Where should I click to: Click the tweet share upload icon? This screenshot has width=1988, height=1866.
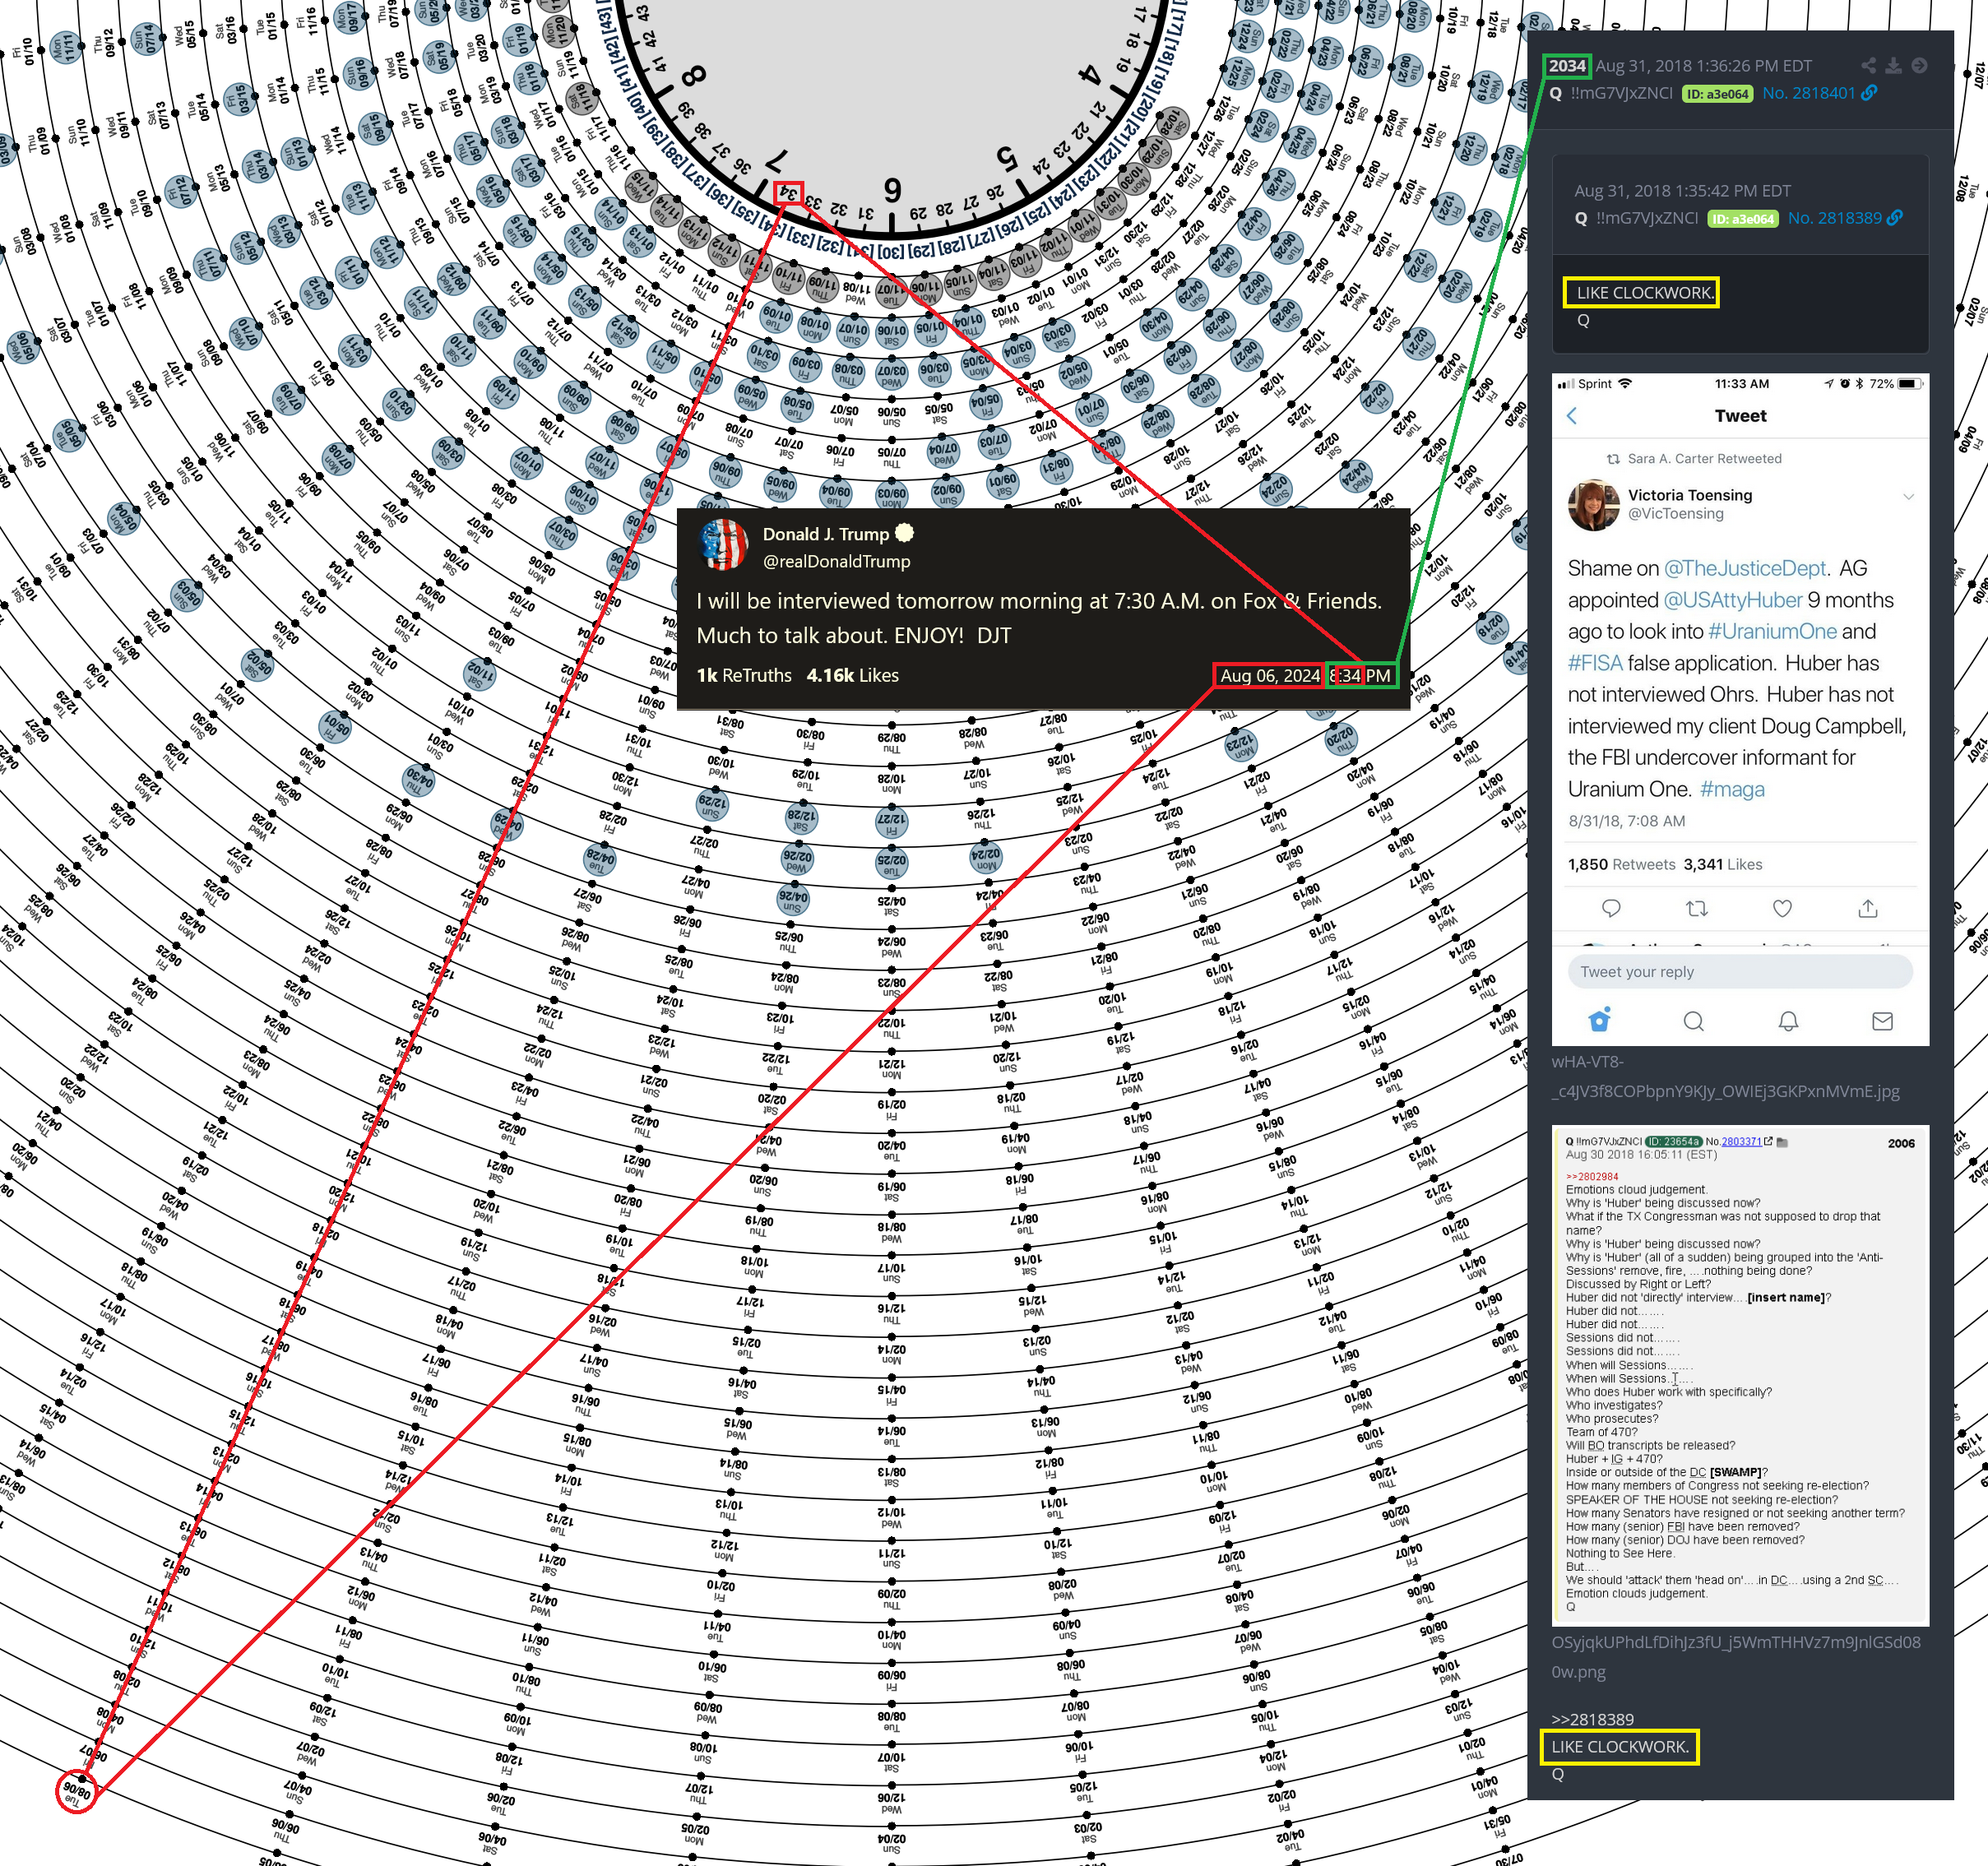coord(1868,908)
